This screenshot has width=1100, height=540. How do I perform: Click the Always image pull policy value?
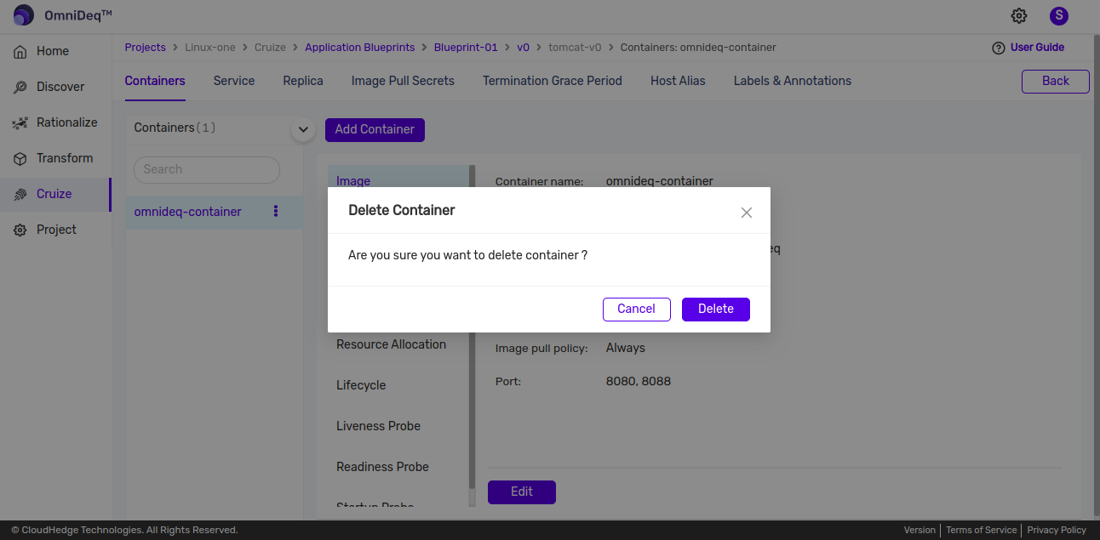[626, 348]
